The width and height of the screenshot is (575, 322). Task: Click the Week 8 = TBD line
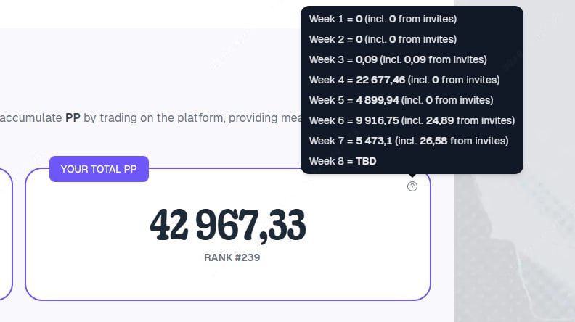pos(343,161)
